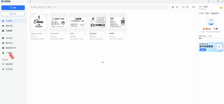Open the barcode packaging template thumbnail

(98, 22)
